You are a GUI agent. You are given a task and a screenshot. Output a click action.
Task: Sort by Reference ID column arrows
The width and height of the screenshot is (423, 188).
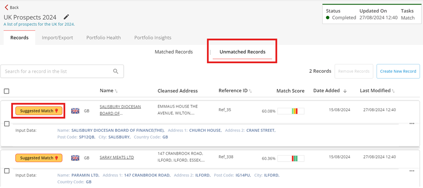tap(251, 91)
